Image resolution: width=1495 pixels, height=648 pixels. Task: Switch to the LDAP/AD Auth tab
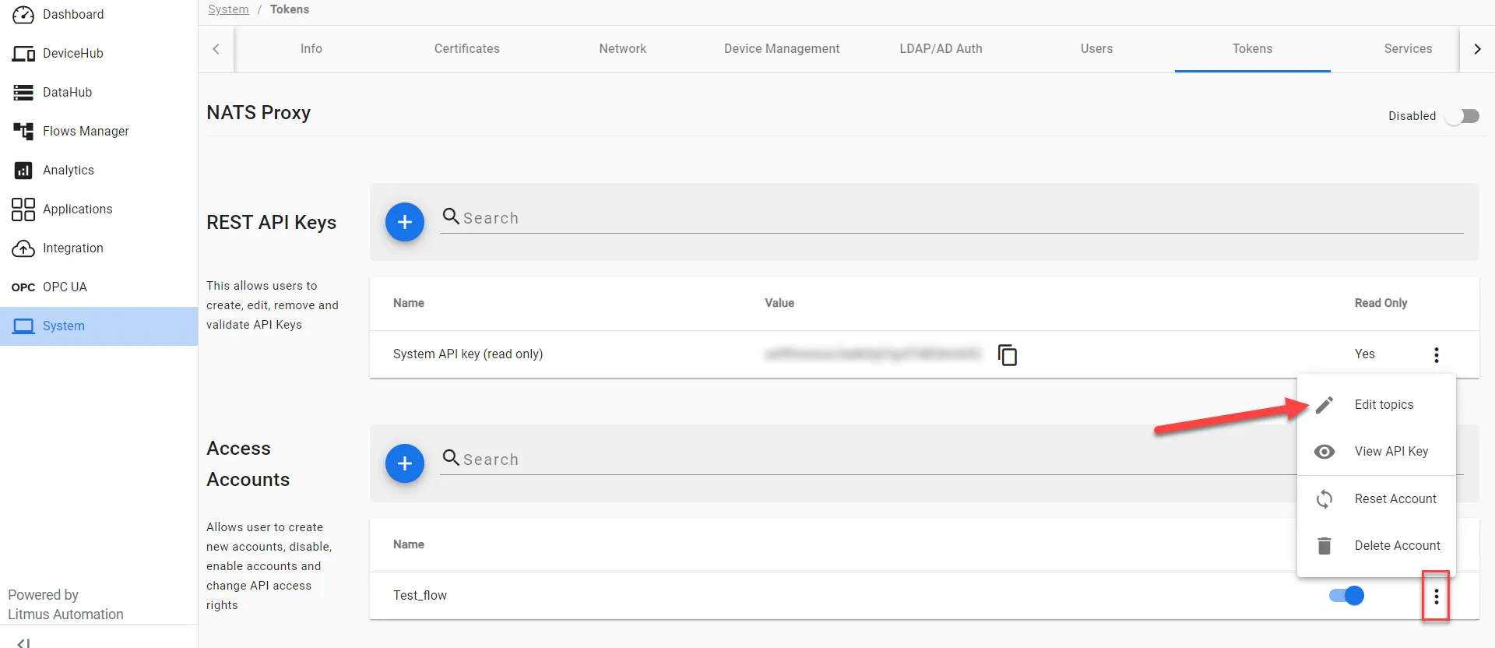[941, 48]
